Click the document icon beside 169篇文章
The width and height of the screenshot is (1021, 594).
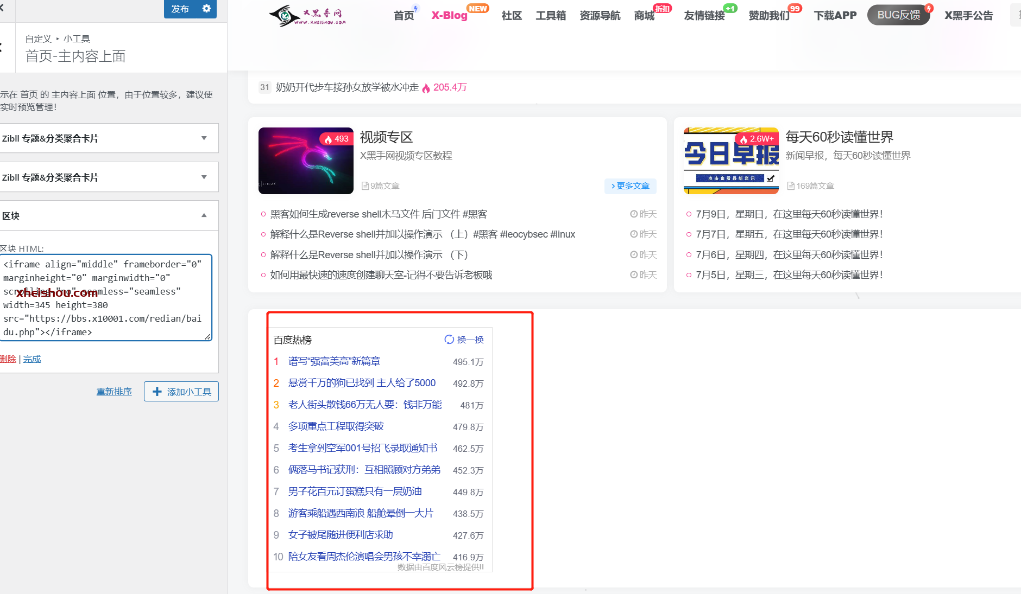791,186
